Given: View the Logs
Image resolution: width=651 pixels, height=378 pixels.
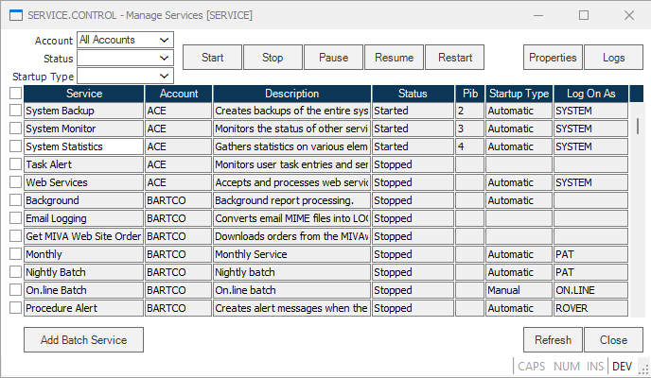Looking at the screenshot, I should [x=613, y=58].
